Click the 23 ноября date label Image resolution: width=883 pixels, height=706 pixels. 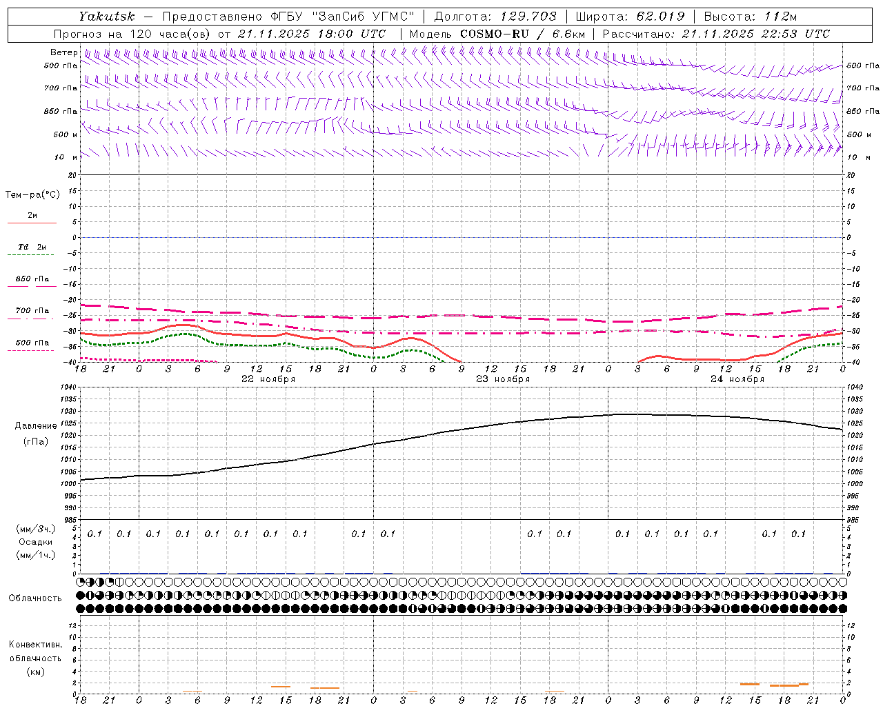[x=503, y=379]
